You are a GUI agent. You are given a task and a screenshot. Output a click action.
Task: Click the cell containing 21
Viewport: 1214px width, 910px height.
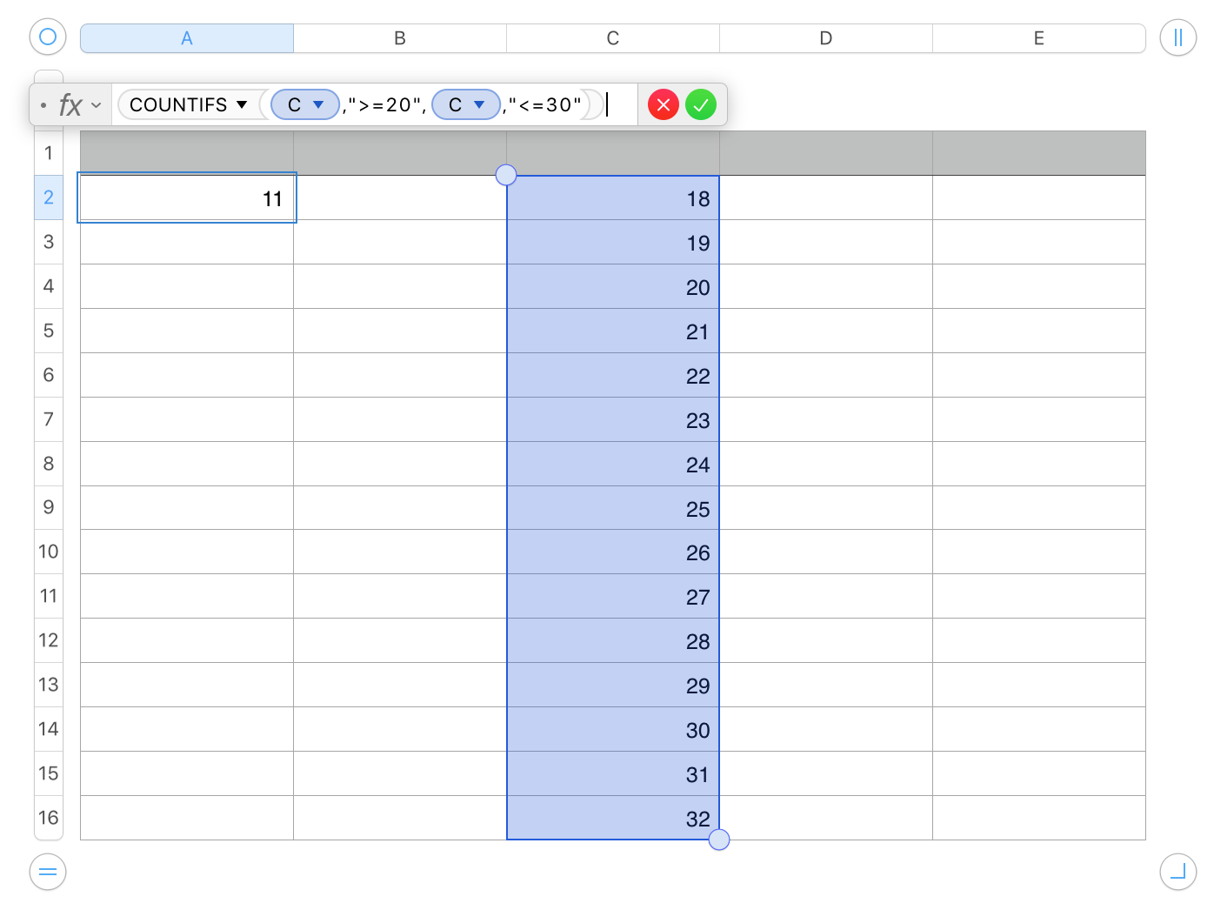[x=613, y=331]
